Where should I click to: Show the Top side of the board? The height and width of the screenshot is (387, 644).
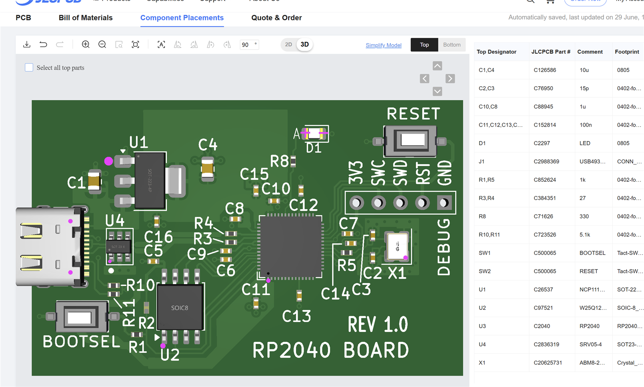(424, 45)
